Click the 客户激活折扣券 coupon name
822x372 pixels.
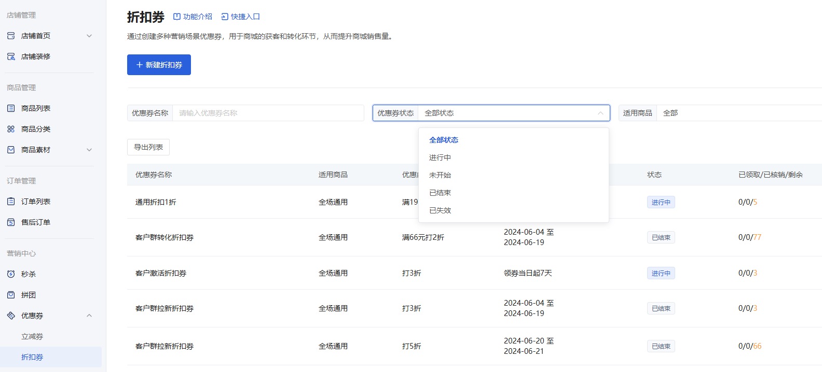click(x=161, y=273)
